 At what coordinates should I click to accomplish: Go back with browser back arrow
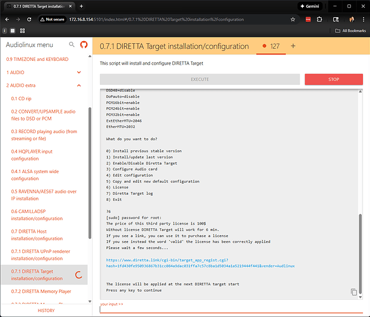tap(7, 20)
